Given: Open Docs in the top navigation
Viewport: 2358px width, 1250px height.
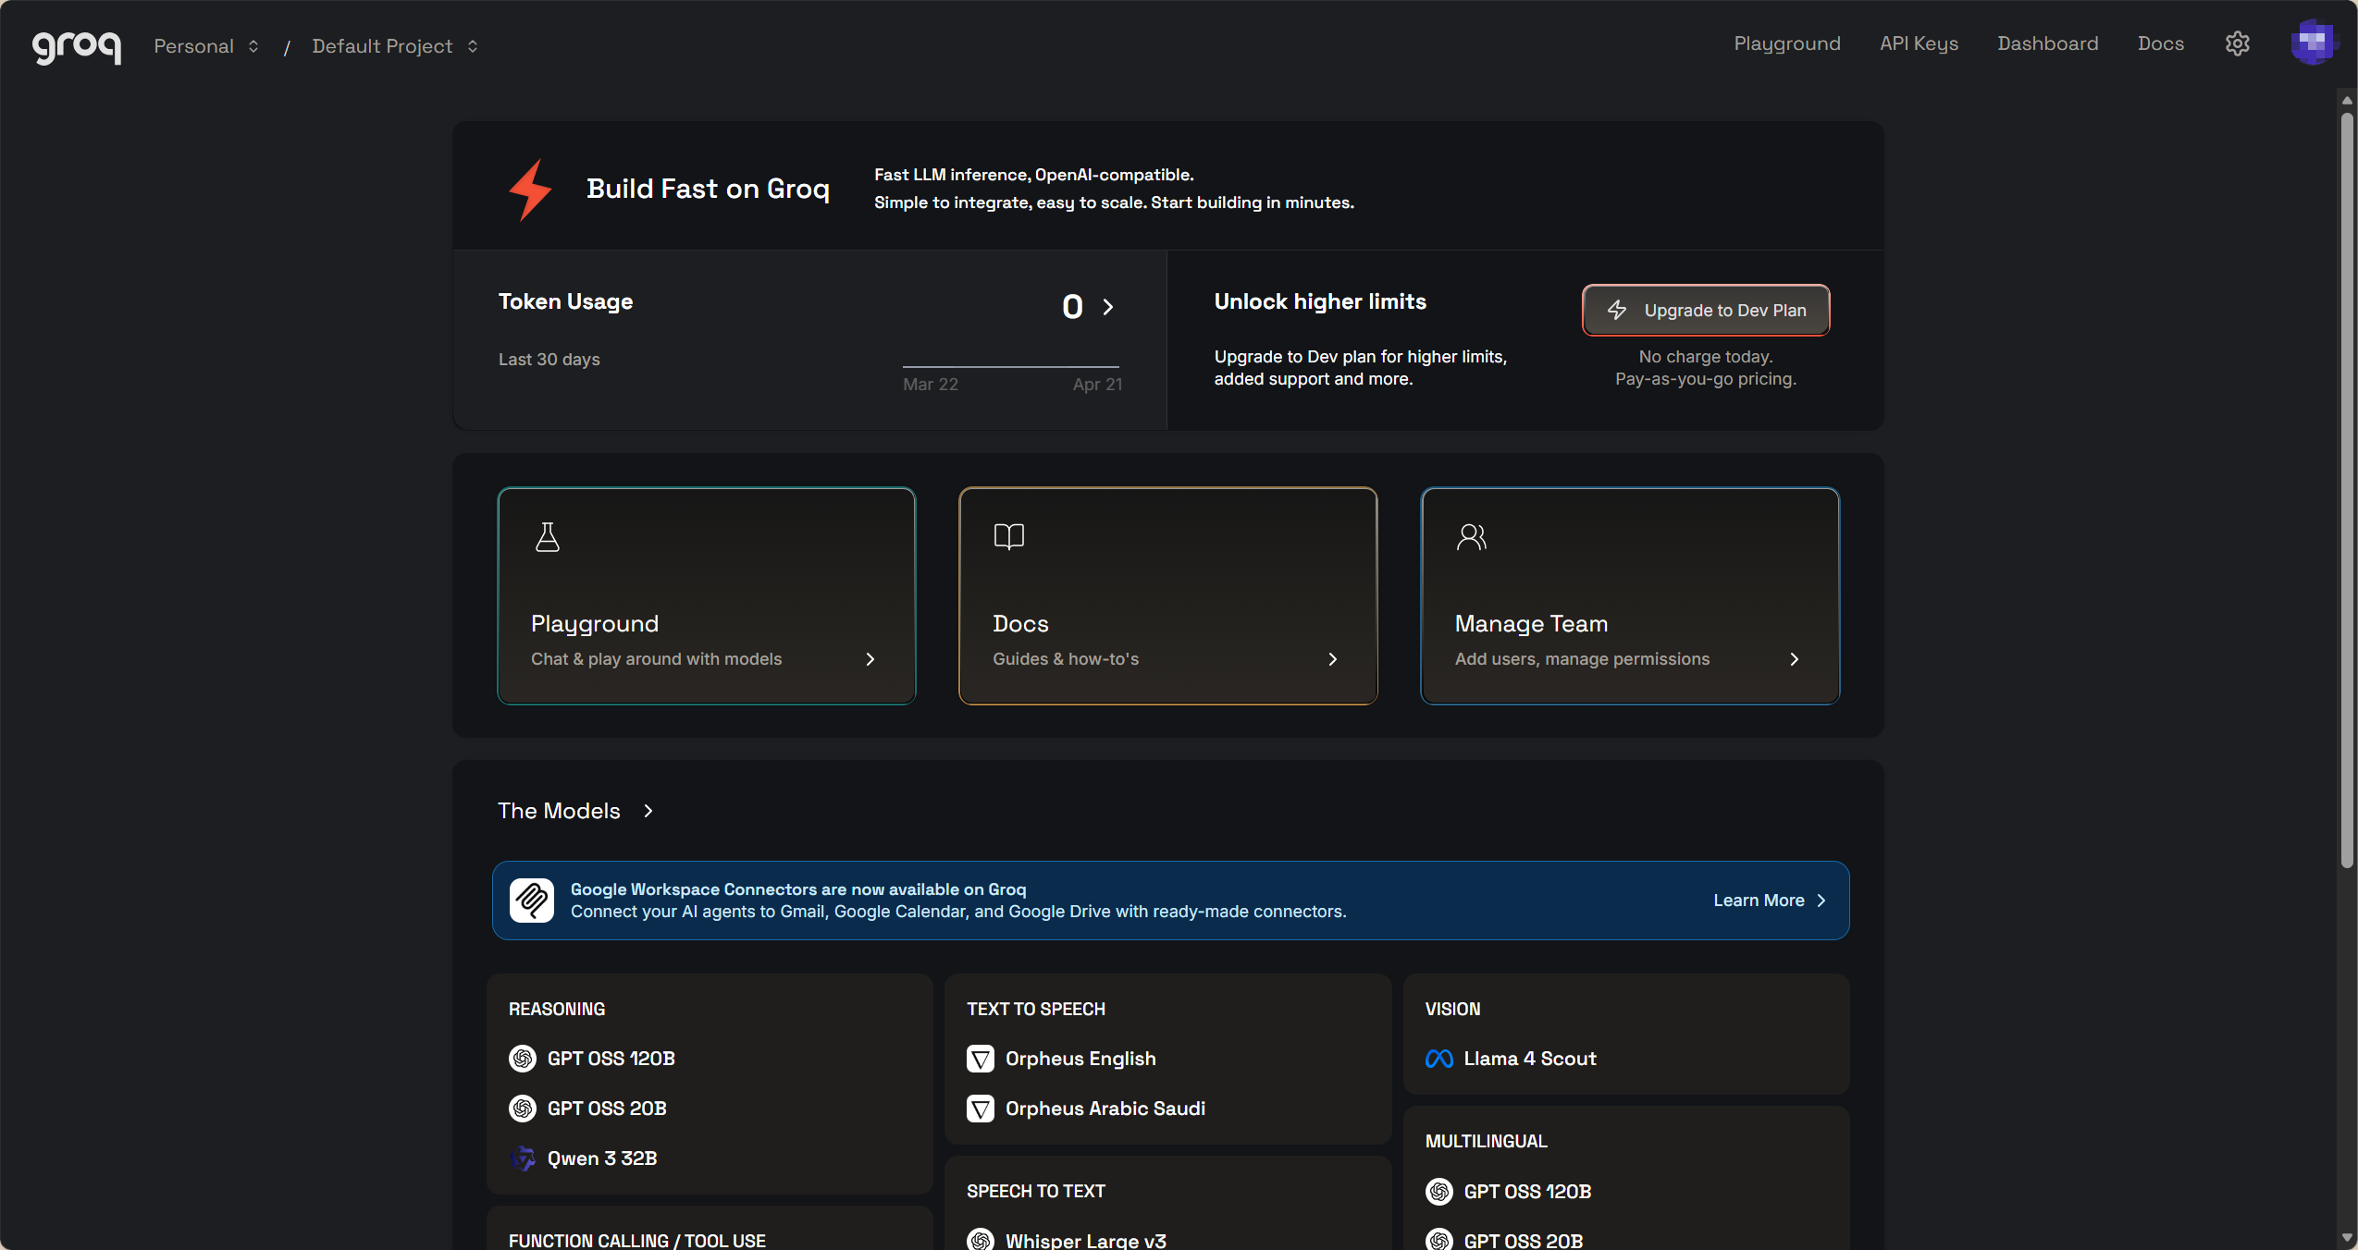Looking at the screenshot, I should tap(2160, 43).
